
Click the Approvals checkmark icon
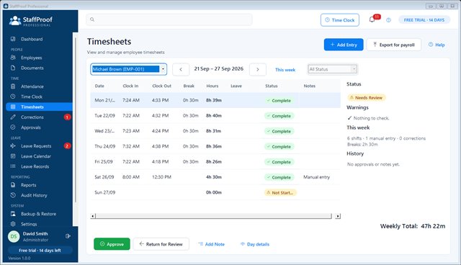(x=13, y=127)
